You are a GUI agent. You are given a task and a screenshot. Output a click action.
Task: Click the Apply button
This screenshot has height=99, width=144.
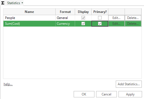[x=130, y=94]
